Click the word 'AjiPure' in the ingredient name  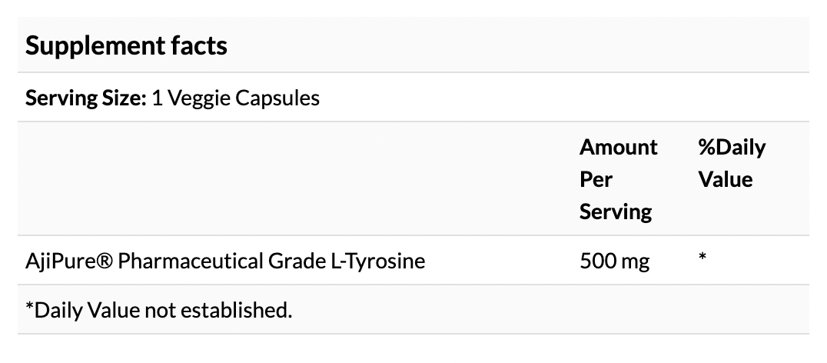(60, 261)
